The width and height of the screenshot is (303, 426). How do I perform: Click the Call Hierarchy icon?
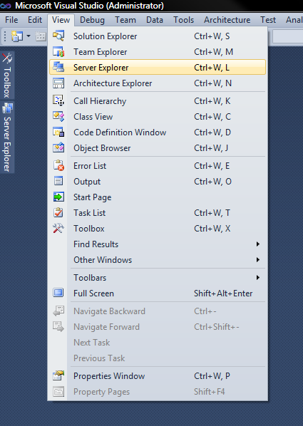58,100
